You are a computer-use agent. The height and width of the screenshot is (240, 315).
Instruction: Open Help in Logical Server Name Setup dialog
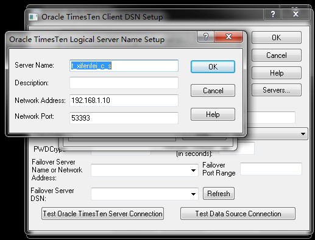[x=213, y=115]
